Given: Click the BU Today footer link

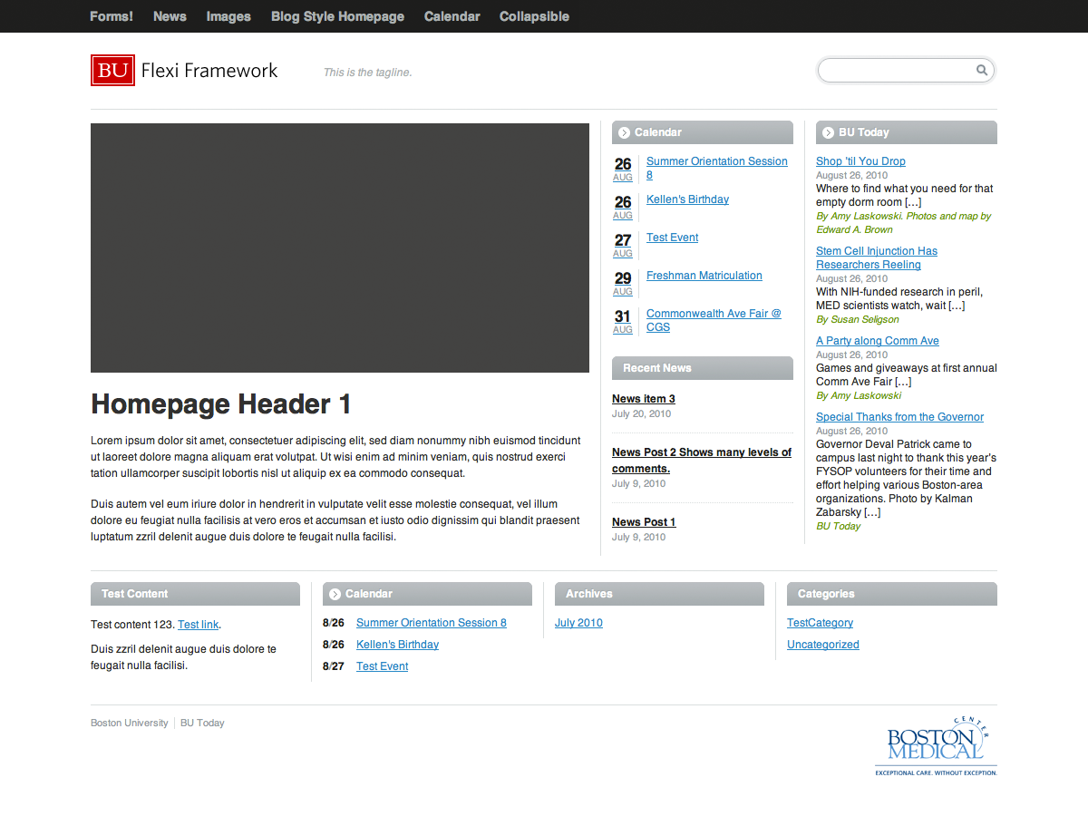Looking at the screenshot, I should point(202,724).
